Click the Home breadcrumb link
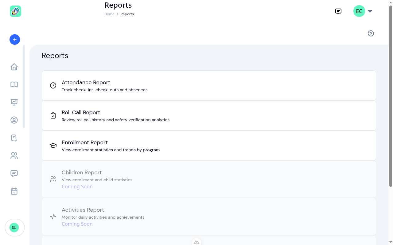 coord(109,14)
